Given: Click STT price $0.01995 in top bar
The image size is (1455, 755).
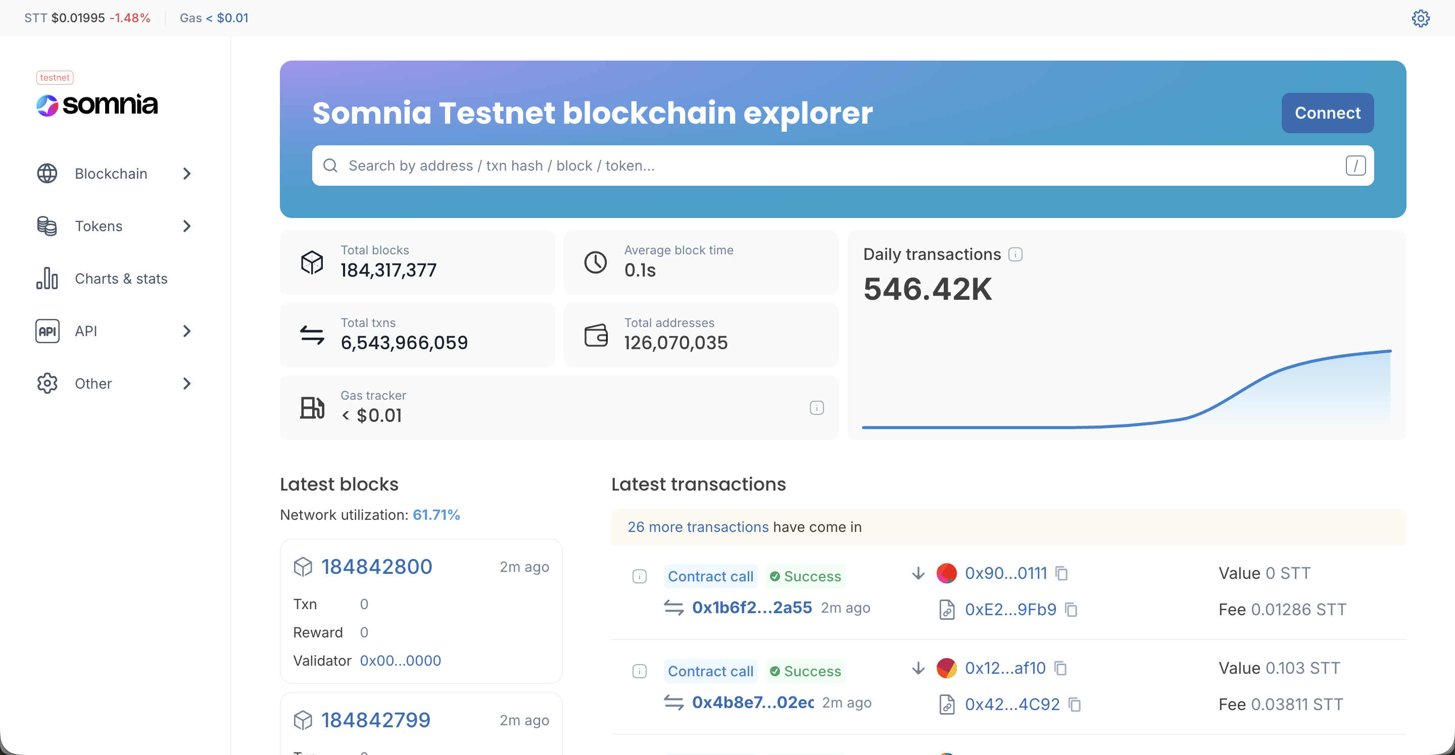Looking at the screenshot, I should tap(78, 18).
